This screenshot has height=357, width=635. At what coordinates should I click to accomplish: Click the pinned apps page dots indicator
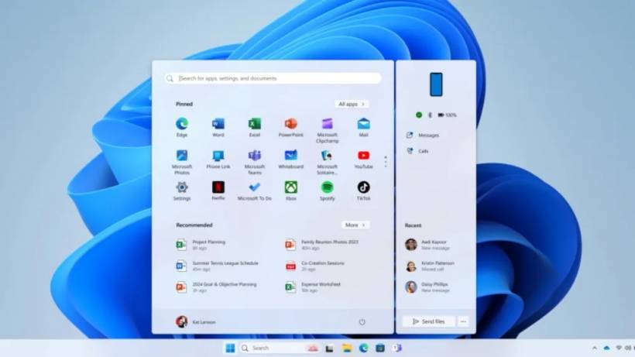[386, 162]
